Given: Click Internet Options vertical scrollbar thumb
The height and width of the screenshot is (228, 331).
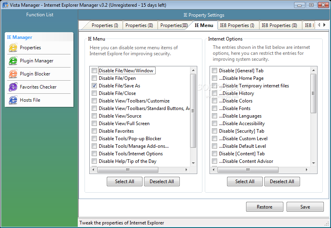Looking at the screenshot, I should point(314,93).
